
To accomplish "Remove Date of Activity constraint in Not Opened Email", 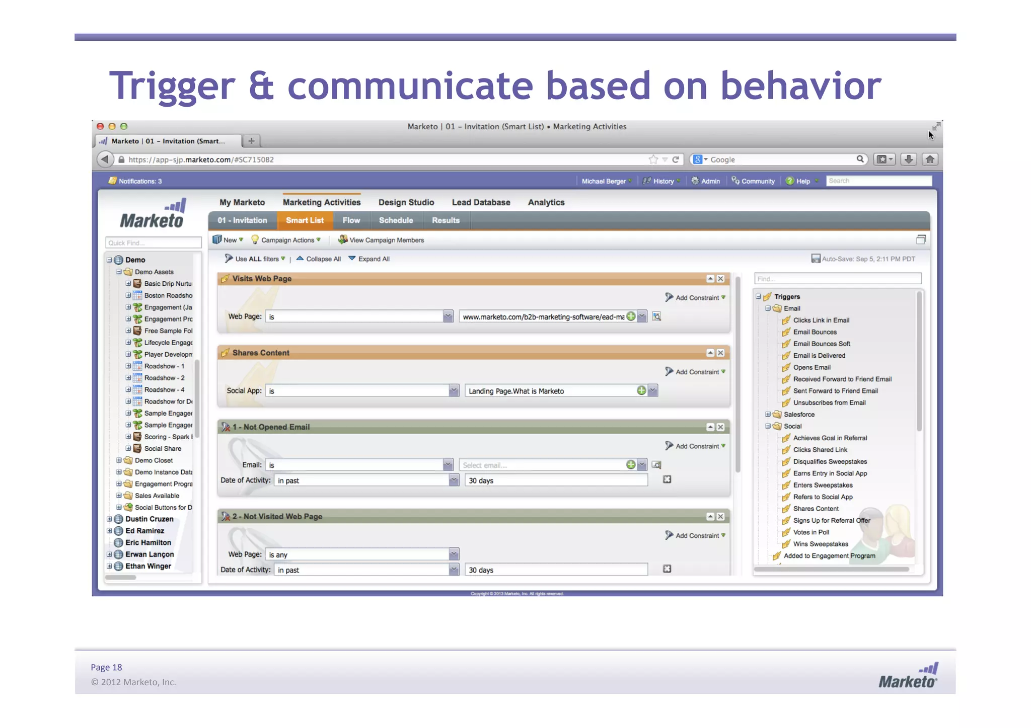I will coord(667,479).
